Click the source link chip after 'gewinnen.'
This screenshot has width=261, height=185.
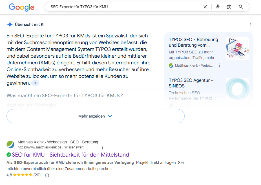(x=35, y=83)
